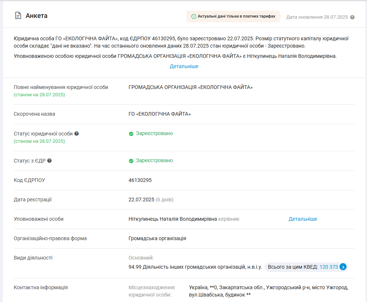This screenshot has width=367, height=302.
Task: Open help icon beside Статус з ЄДР
Action: [x=49, y=161]
